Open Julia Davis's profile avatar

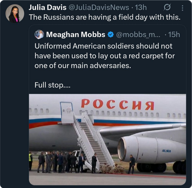click(15, 13)
